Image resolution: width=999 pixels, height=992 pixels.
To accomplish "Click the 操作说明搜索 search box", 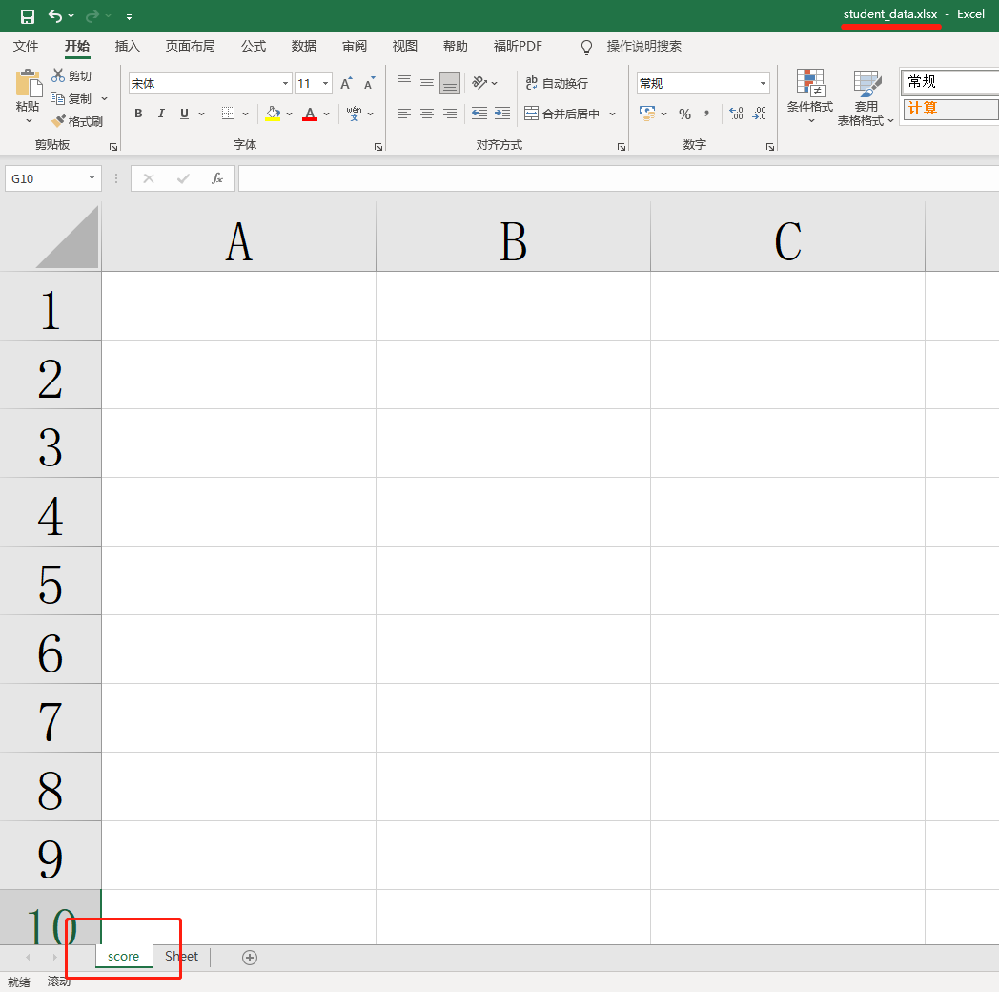I will 643,46.
